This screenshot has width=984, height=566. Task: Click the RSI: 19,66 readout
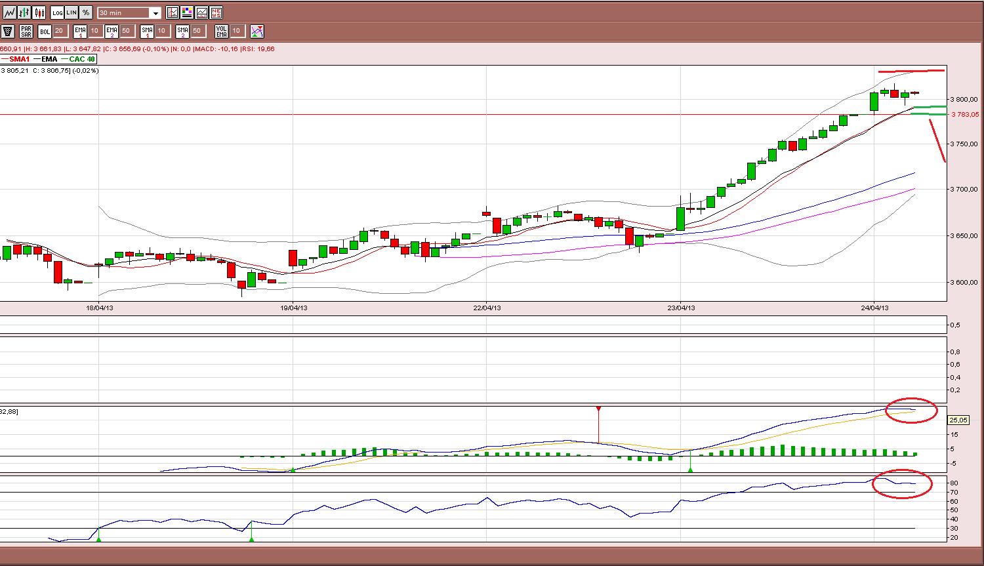coord(258,49)
